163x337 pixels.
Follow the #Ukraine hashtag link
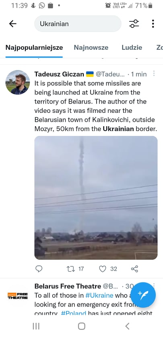(x=99, y=295)
